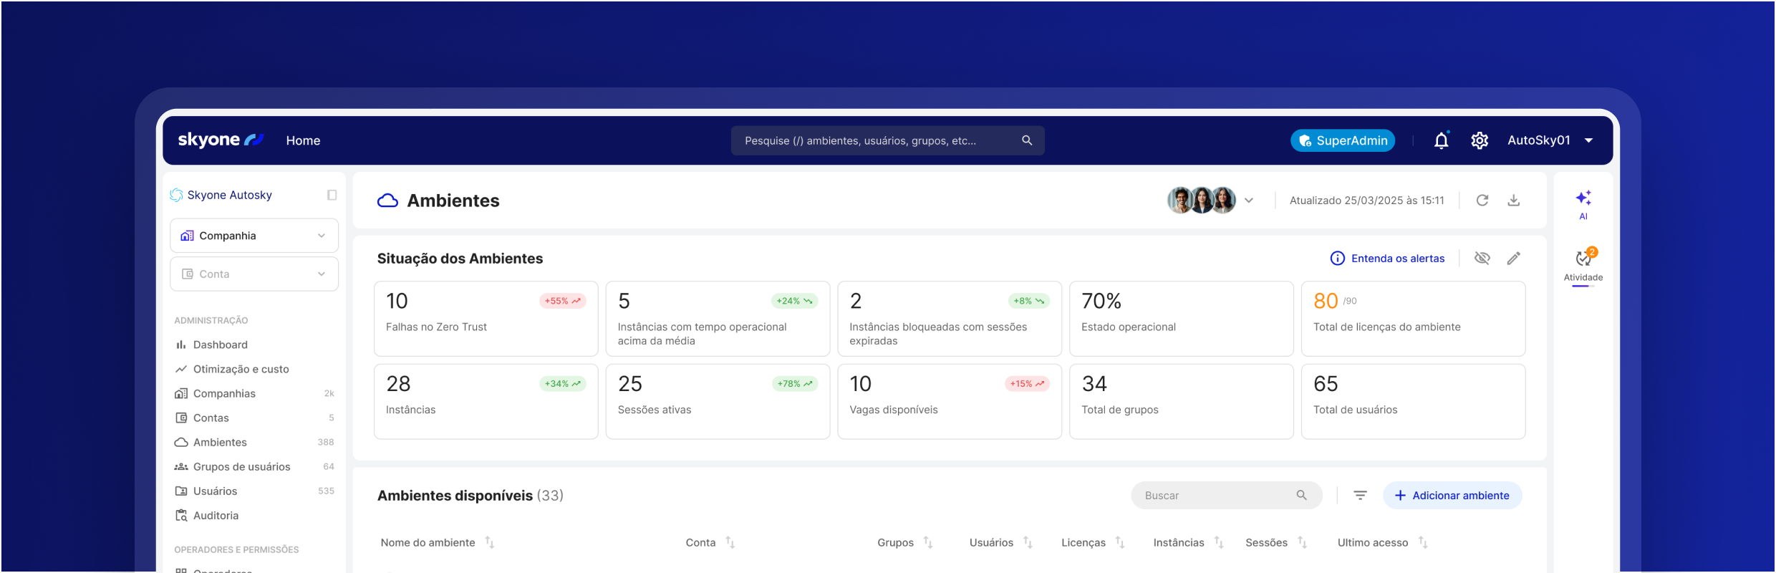Click the pencil edit icon in Situação
Image resolution: width=1776 pixels, height=573 pixels.
[x=1513, y=259]
